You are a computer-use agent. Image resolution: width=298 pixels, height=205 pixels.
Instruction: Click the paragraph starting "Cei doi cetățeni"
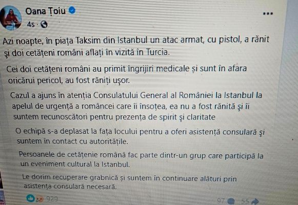[127, 74]
